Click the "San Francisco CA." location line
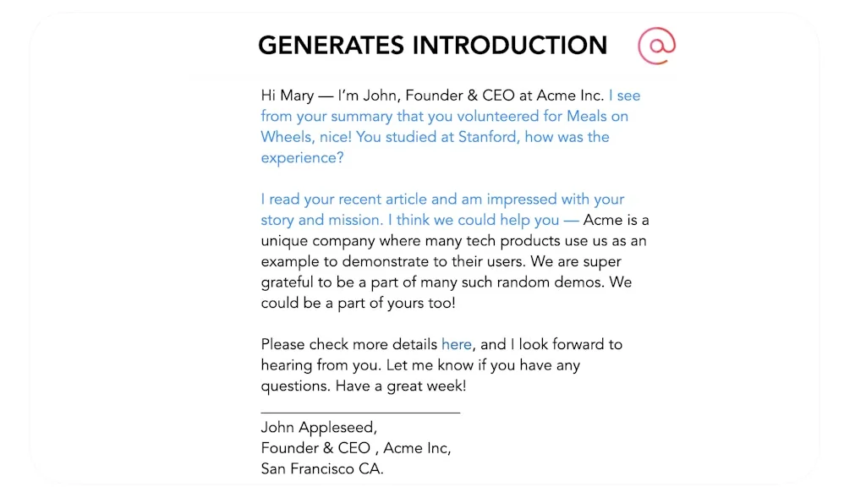This screenshot has height=487, width=866. pyautogui.click(x=322, y=469)
